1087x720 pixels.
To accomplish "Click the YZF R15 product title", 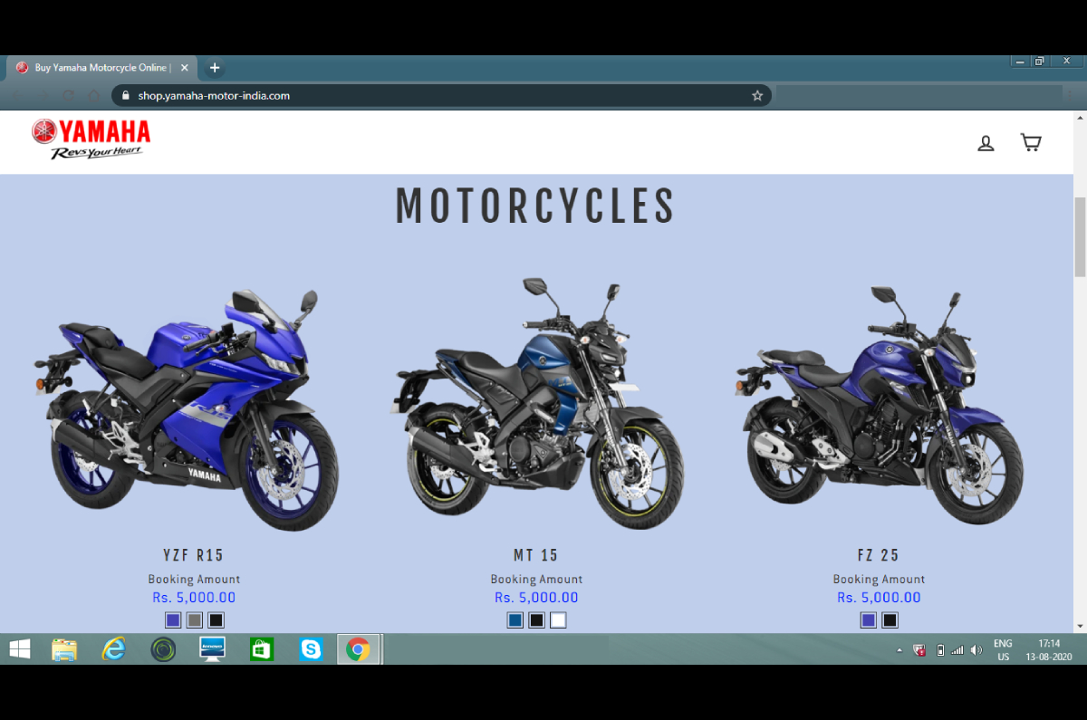I will pyautogui.click(x=193, y=555).
